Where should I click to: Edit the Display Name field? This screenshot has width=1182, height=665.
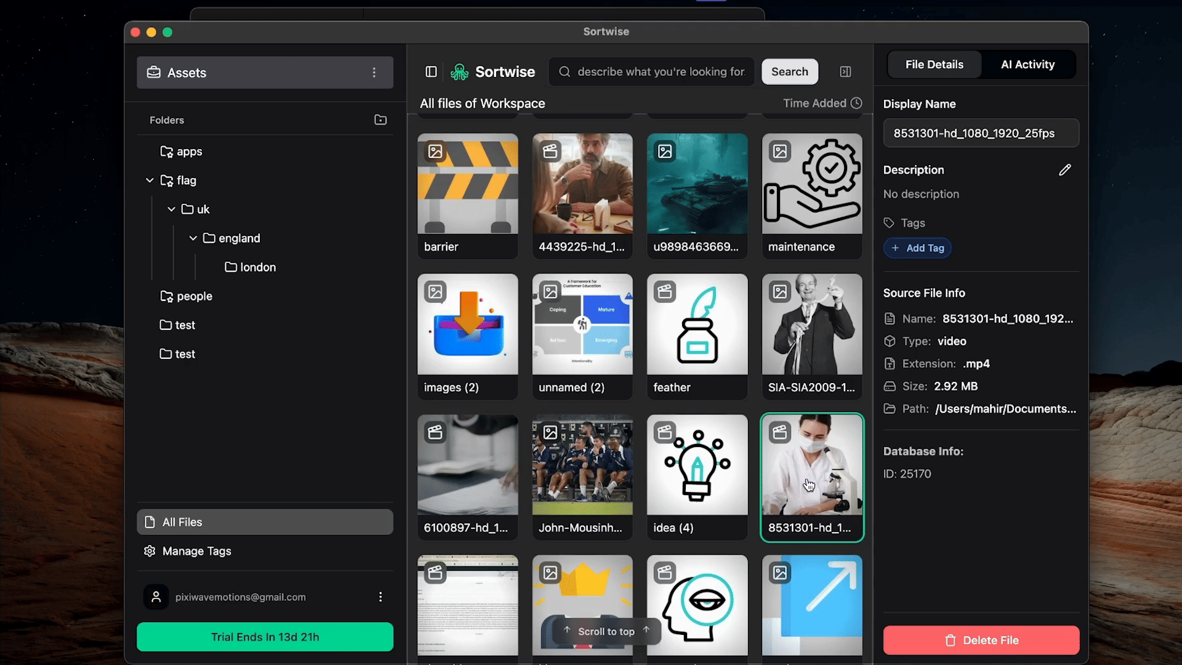[x=981, y=133]
